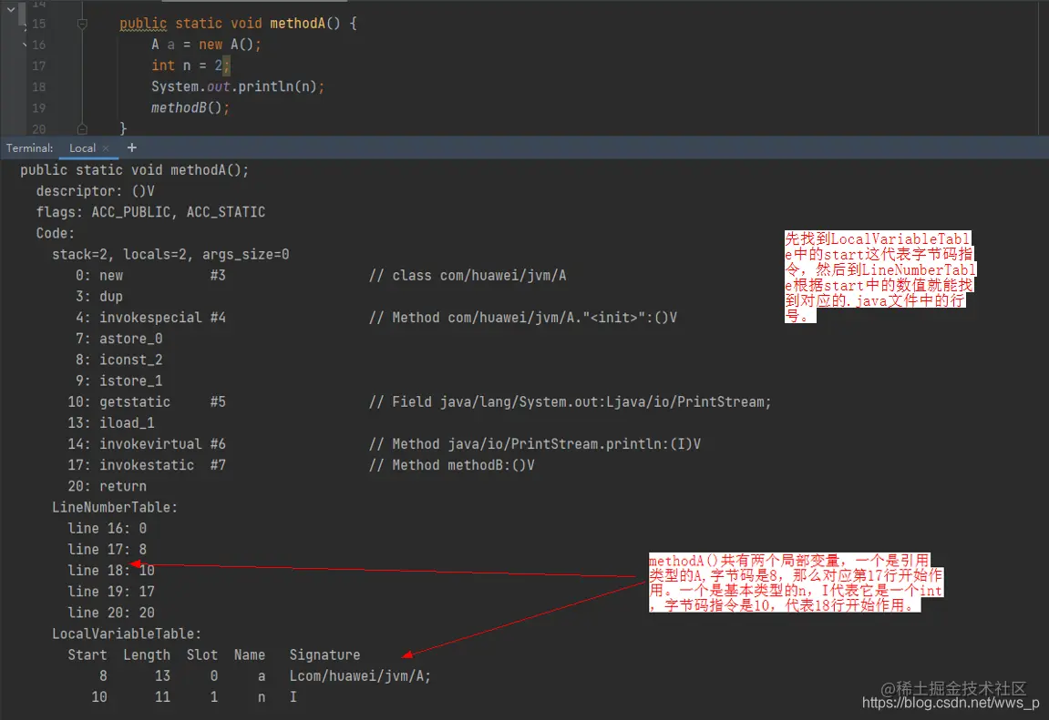The image size is (1049, 720).
Task: Click the 'Signature' column header
Action: tap(324, 655)
